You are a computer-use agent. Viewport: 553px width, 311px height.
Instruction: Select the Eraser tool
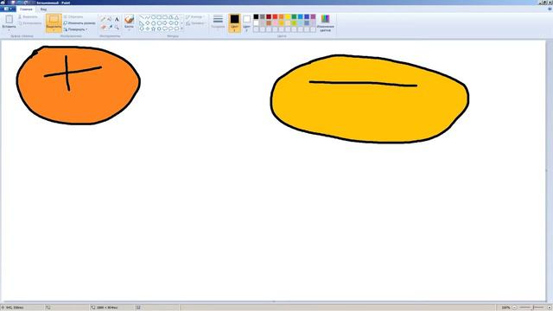coord(104,27)
